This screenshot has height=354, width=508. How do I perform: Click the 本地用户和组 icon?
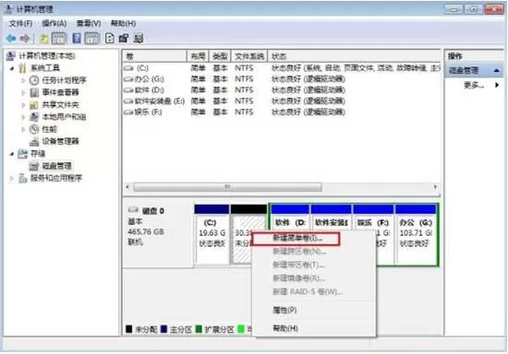pyautogui.click(x=34, y=117)
